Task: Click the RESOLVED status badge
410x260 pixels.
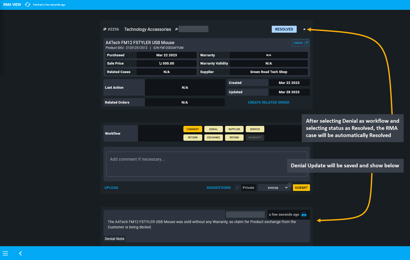Action: pos(284,29)
